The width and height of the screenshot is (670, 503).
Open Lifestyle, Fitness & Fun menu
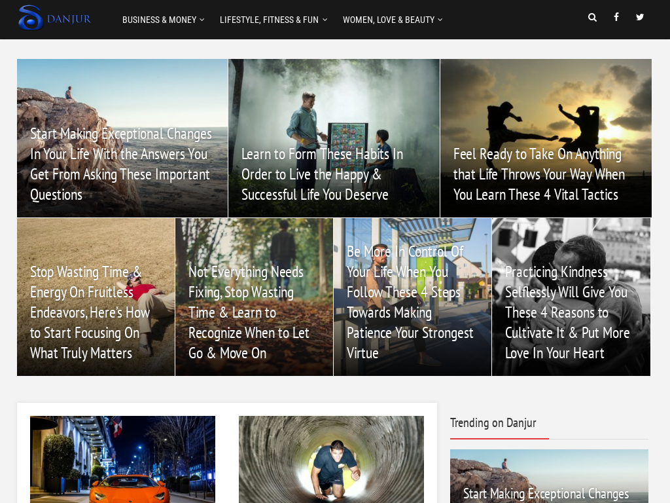[x=273, y=20]
